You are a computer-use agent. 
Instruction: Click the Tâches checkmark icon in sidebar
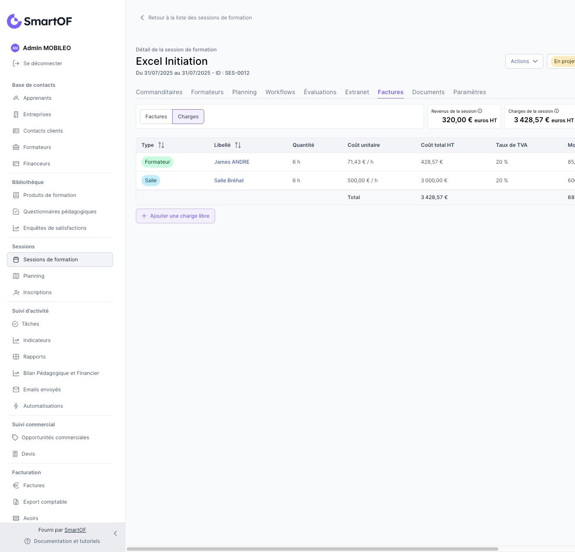(15, 324)
